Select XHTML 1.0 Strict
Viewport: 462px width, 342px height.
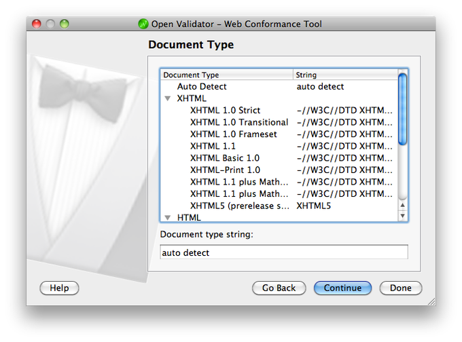click(x=279, y=111)
